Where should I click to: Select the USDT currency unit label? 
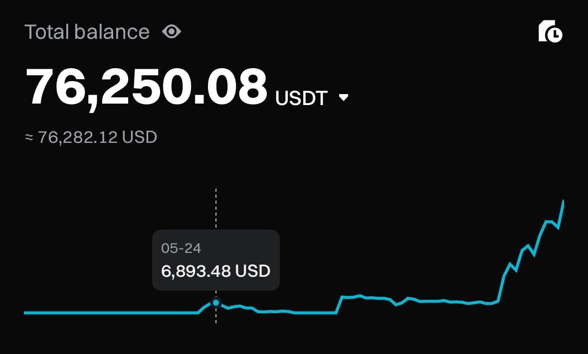tap(301, 98)
